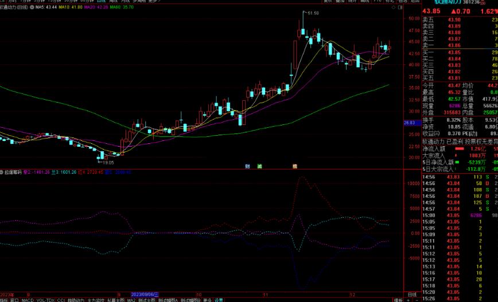Screen dimensions: 498x302
Task: Click the 返回 button in top toolbar
Action: (415, 1)
